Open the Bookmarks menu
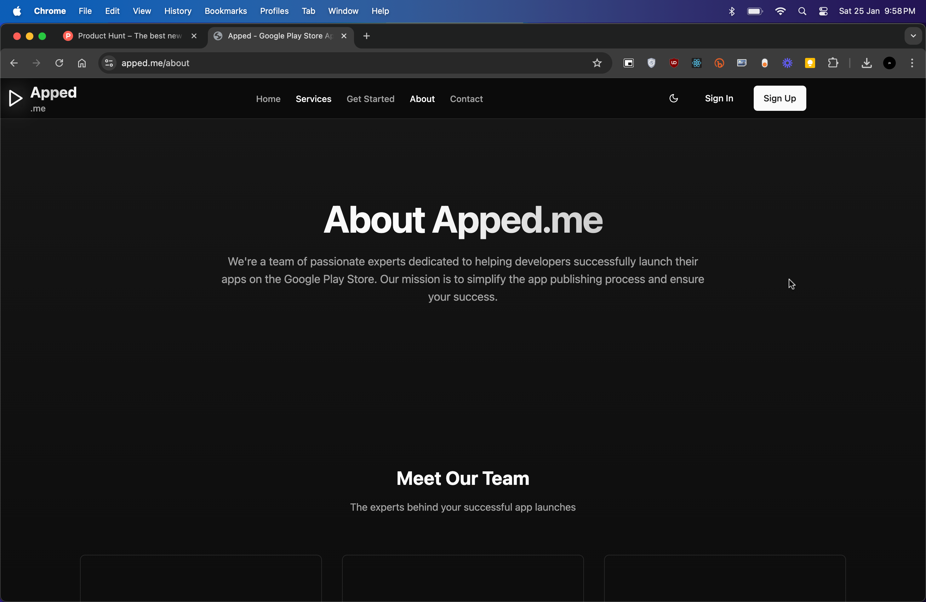The image size is (926, 602). click(226, 11)
